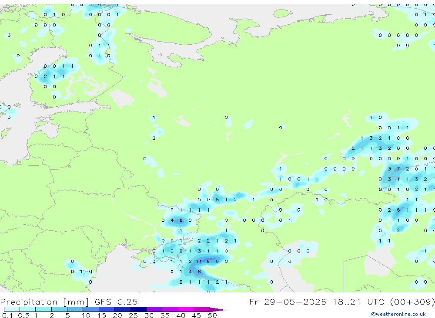The height and width of the screenshot is (318, 435).
Task: Pick the 45–50 mm legend color swatch
Action: tap(202, 309)
